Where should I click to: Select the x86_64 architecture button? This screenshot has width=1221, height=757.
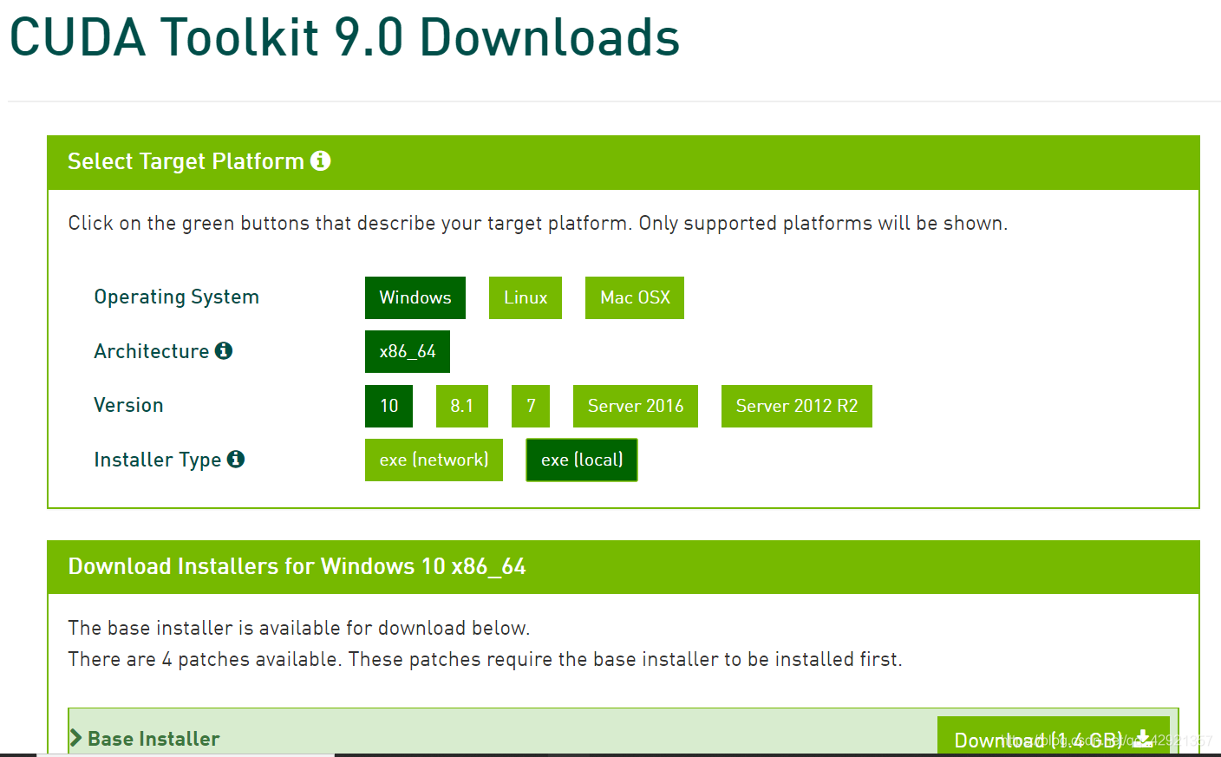pos(408,351)
